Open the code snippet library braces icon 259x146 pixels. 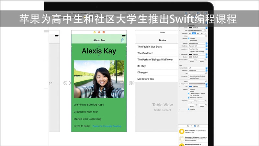point(191,126)
